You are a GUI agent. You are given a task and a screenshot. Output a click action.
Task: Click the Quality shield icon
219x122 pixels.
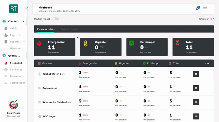[4, 56]
